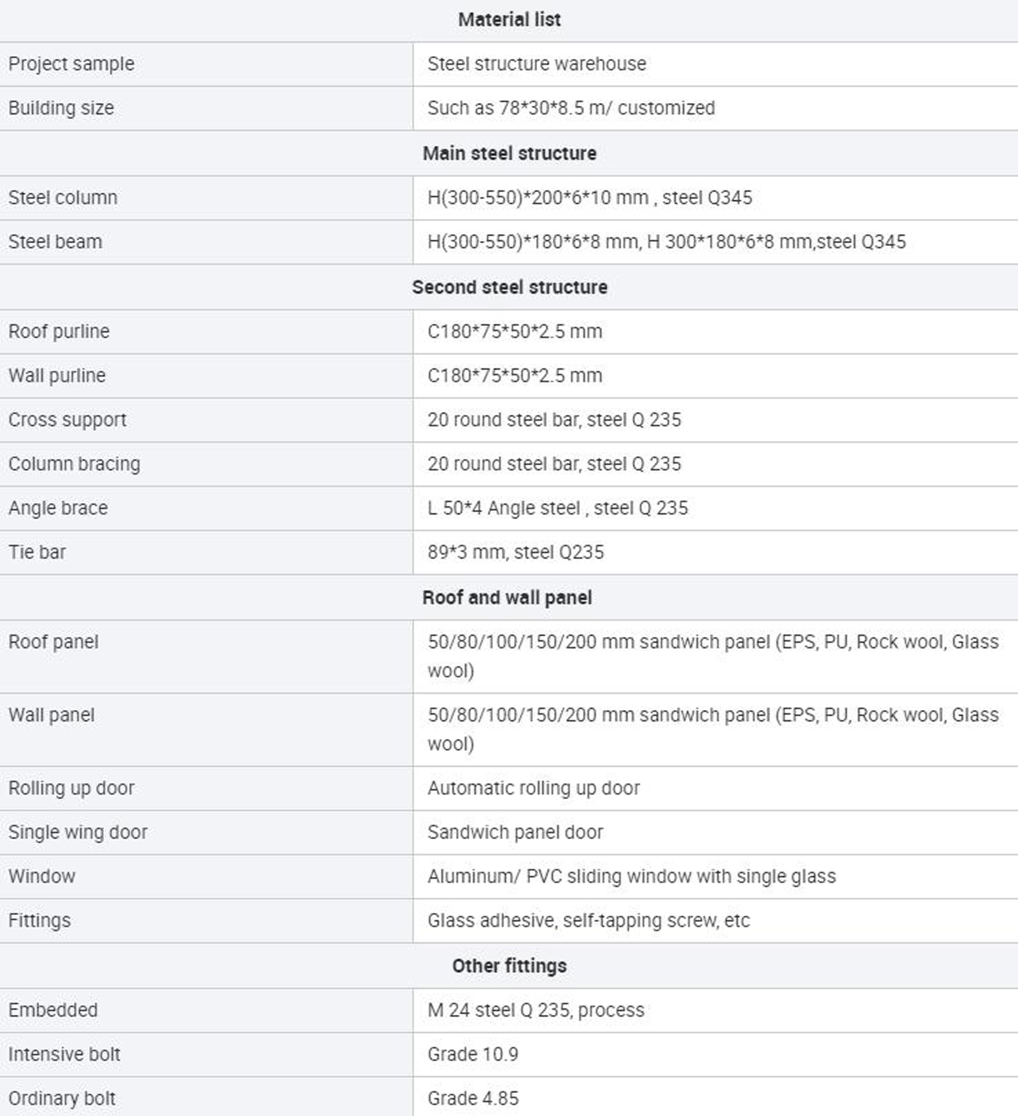Click the Column bracing round steel bar value
The width and height of the screenshot is (1018, 1116).
tap(554, 464)
